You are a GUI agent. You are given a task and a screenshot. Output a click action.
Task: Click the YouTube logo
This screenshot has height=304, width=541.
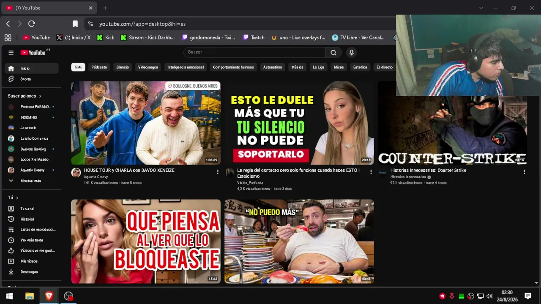[x=34, y=52]
